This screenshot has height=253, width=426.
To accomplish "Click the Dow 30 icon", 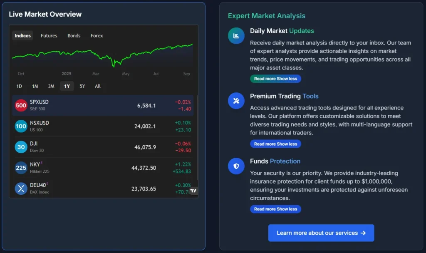I will [x=21, y=147].
